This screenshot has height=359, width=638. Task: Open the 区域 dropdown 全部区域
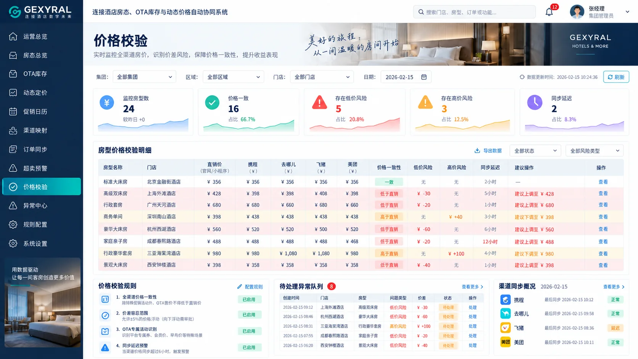tap(234, 77)
